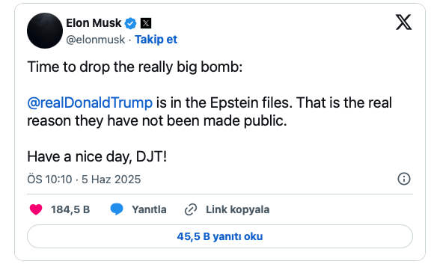Click the 'reason they have not' text line
The height and width of the screenshot is (270, 431).
tap(157, 121)
